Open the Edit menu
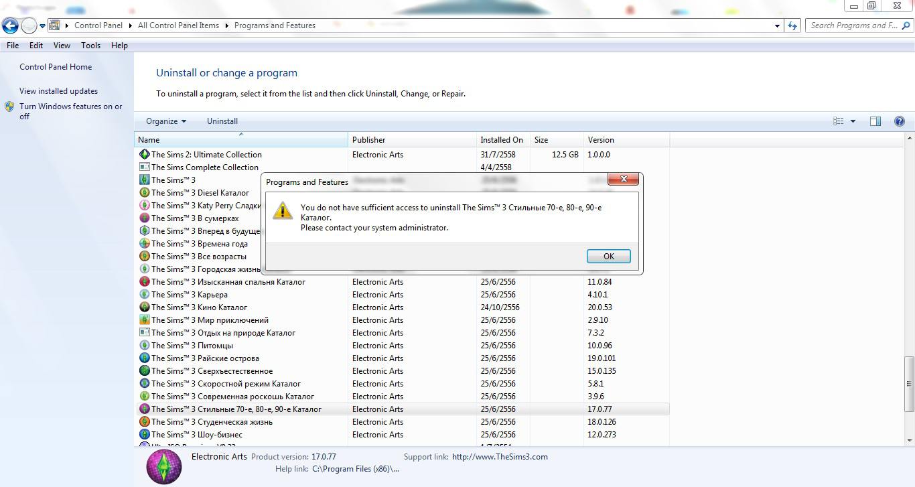Image resolution: width=915 pixels, height=487 pixels. (x=36, y=46)
